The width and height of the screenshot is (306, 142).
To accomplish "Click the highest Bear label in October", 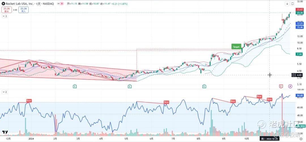I will pos(259,96).
